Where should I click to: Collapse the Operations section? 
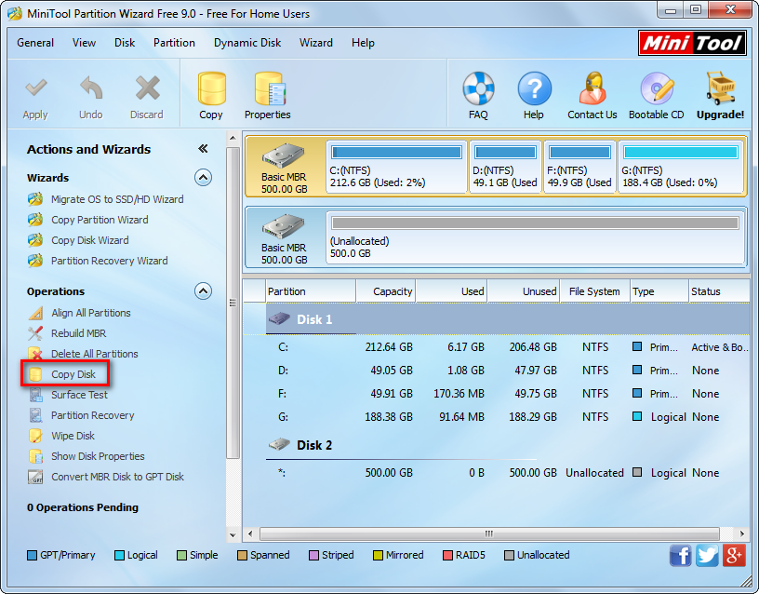pos(204,291)
